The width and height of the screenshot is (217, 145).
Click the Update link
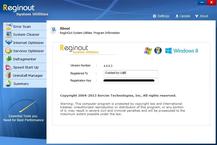point(183,16)
